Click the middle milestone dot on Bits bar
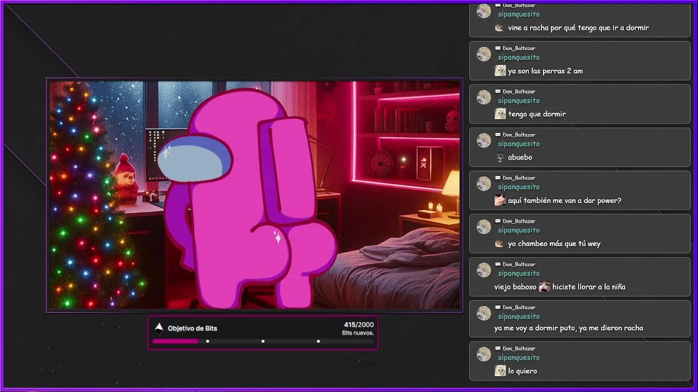 point(263,341)
